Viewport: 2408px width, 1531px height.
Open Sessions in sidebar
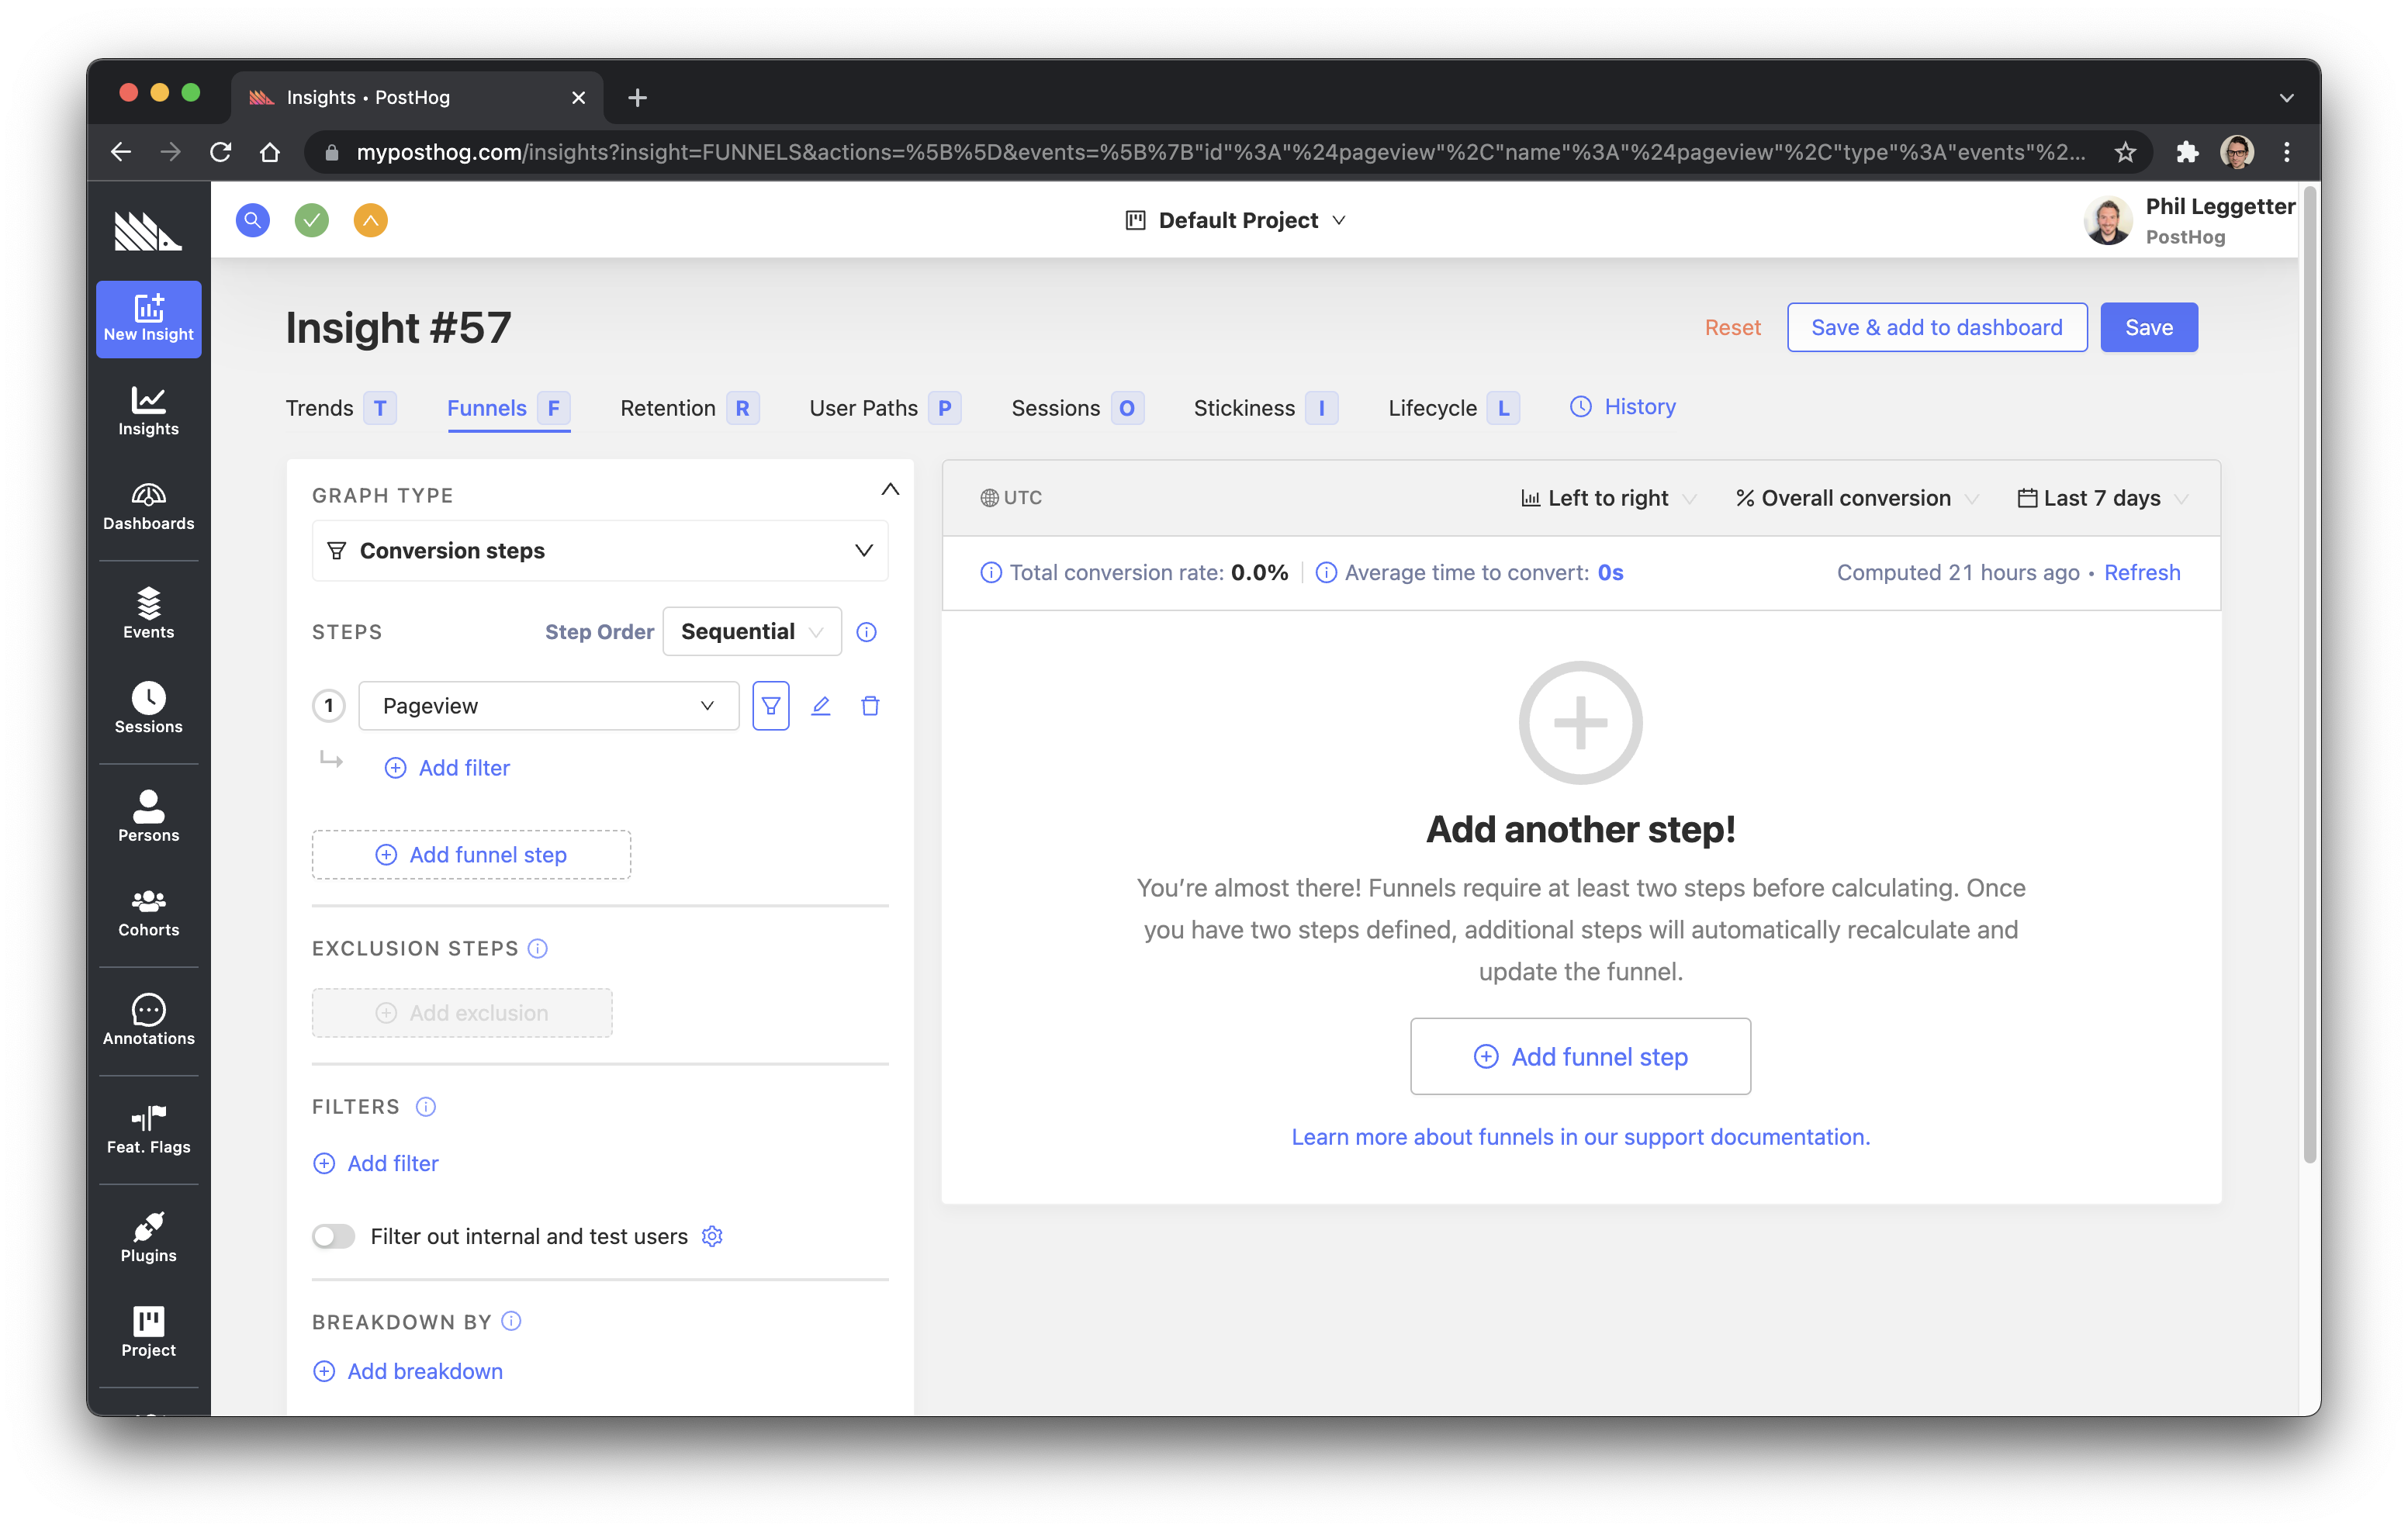(148, 708)
